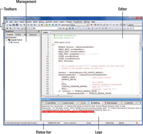Click the Abort build square icon
Viewport: 143px width, 134px height.
[59, 25]
